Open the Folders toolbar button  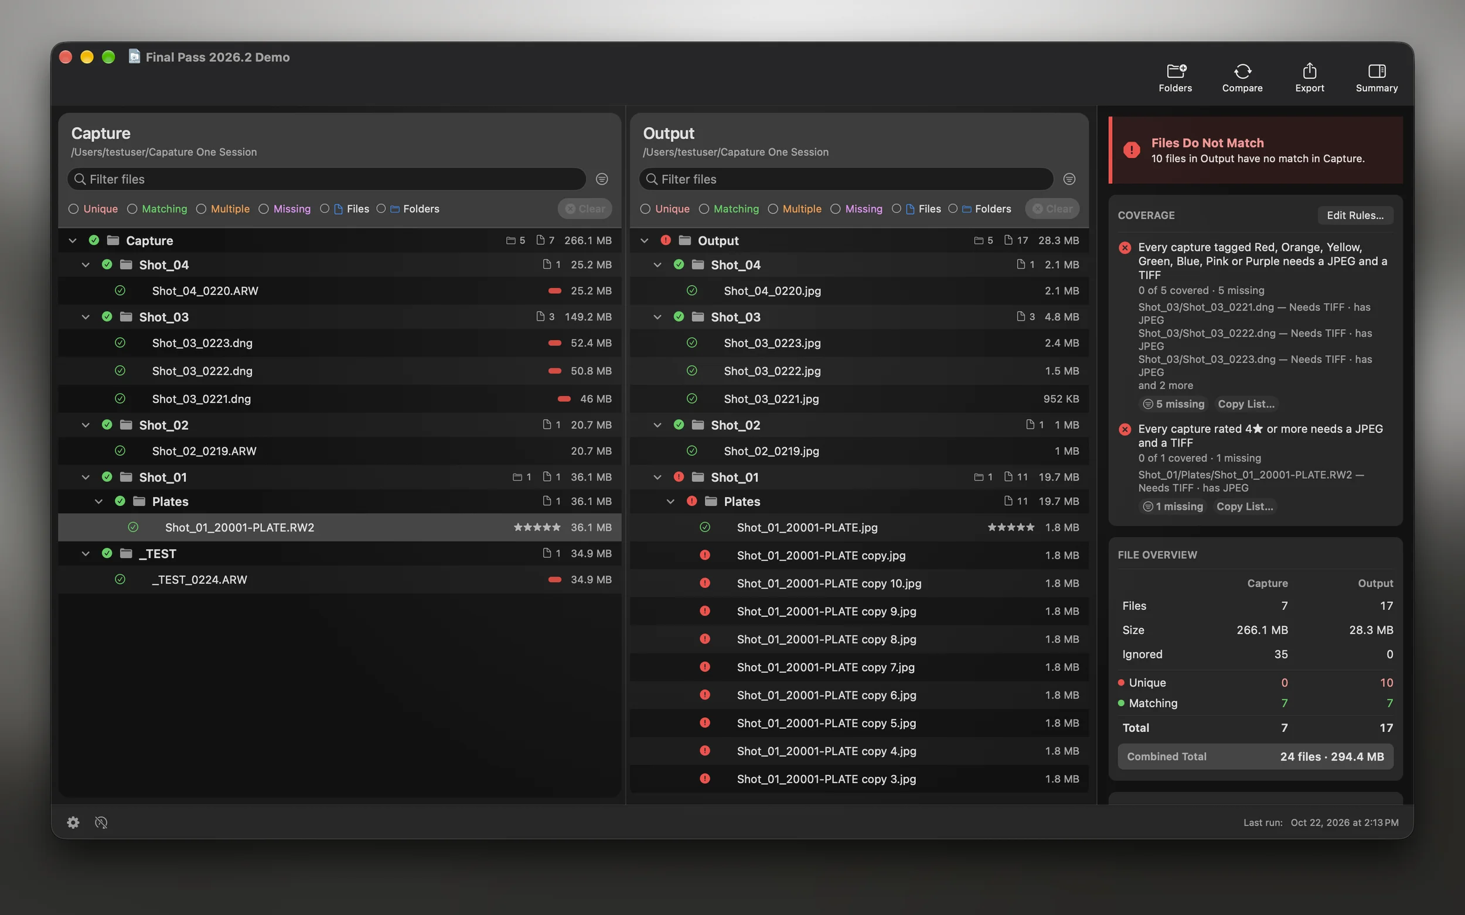1175,78
